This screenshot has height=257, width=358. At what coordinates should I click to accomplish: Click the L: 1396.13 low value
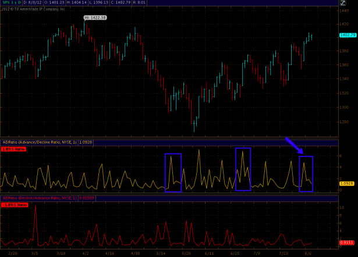98,2
